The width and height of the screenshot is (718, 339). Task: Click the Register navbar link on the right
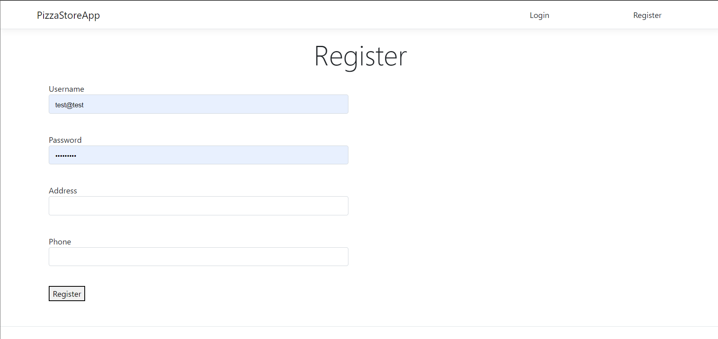click(x=647, y=15)
